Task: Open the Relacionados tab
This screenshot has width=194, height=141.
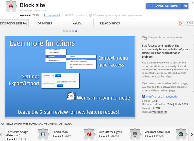Action: (x=110, y=23)
